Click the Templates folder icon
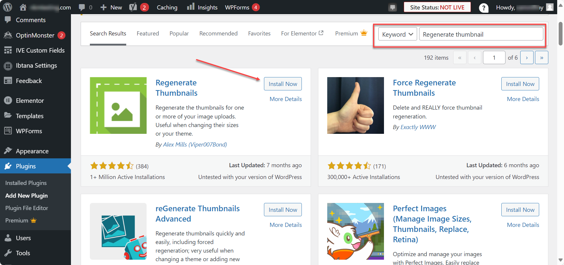The height and width of the screenshot is (265, 564). [x=8, y=115]
